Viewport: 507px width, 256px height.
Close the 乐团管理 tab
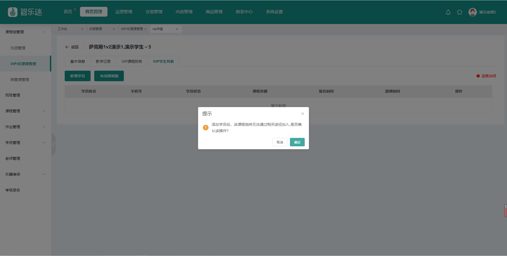(x=114, y=29)
